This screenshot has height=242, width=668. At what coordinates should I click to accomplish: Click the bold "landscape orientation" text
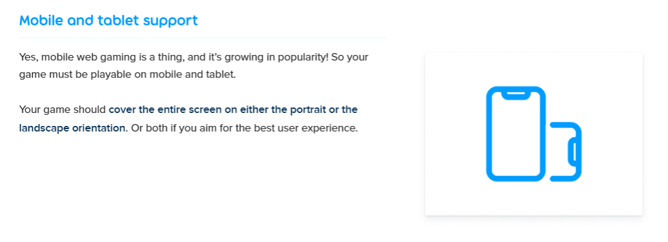click(72, 128)
